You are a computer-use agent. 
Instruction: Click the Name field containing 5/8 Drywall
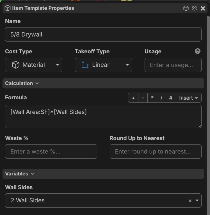point(103,35)
